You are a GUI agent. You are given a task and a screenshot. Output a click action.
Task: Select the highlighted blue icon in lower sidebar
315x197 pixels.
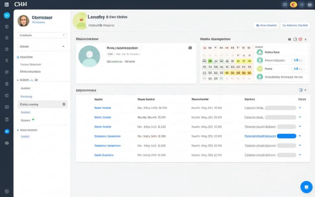(7, 131)
